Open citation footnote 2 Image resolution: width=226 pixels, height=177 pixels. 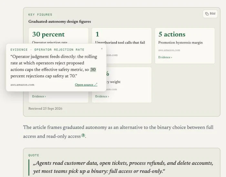click(83, 135)
